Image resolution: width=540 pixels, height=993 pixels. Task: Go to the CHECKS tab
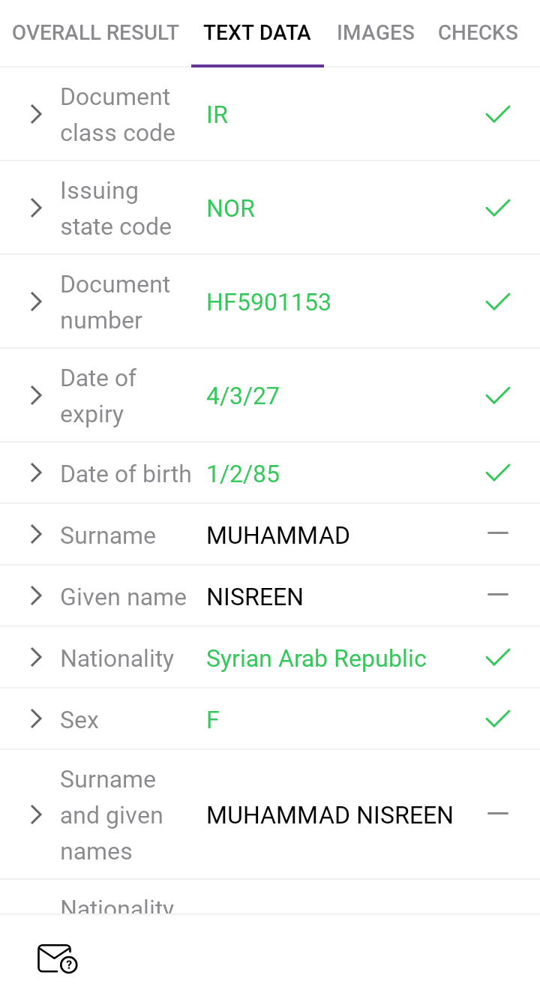(478, 33)
